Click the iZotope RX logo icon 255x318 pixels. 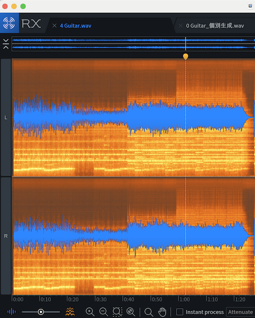(9, 23)
